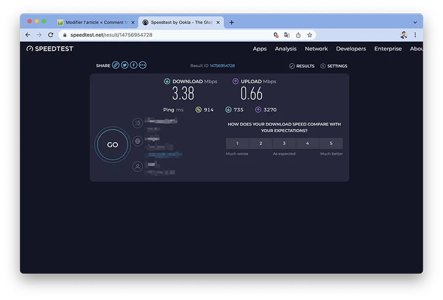Open the Enterprise menu

[x=388, y=49]
